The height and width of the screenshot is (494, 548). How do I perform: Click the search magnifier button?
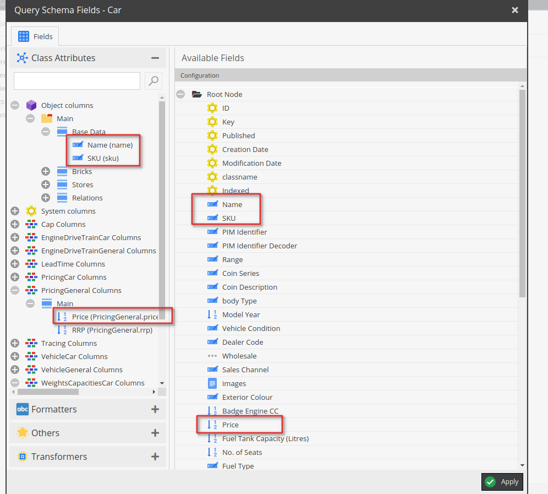tap(153, 81)
